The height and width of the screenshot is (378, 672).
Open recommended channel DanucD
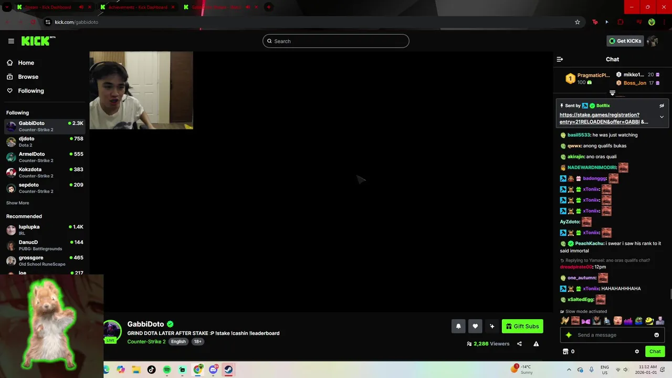(45, 245)
